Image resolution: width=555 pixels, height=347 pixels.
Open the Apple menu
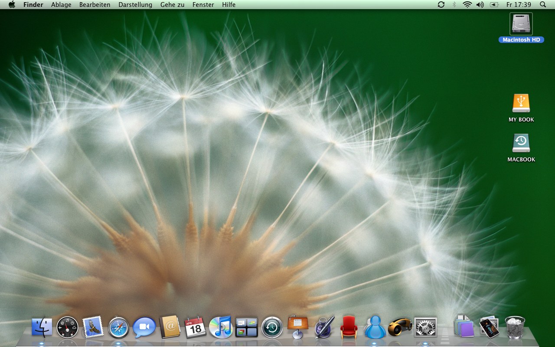[x=12, y=5]
